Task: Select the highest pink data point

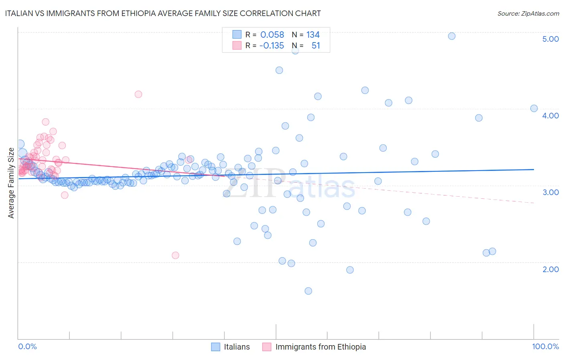Action: coord(138,94)
